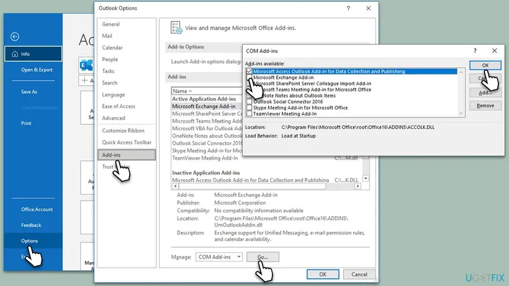Click the add-ins gear list icon
Viewport: 509px width, 286px height.
[x=176, y=28]
